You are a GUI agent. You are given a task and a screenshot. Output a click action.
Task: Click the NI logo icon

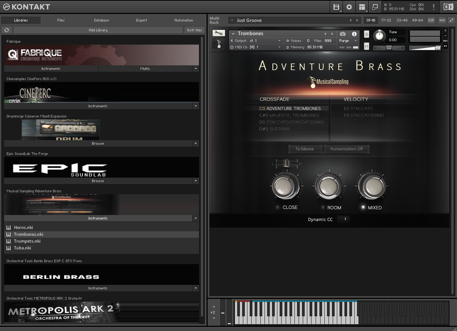448,7
